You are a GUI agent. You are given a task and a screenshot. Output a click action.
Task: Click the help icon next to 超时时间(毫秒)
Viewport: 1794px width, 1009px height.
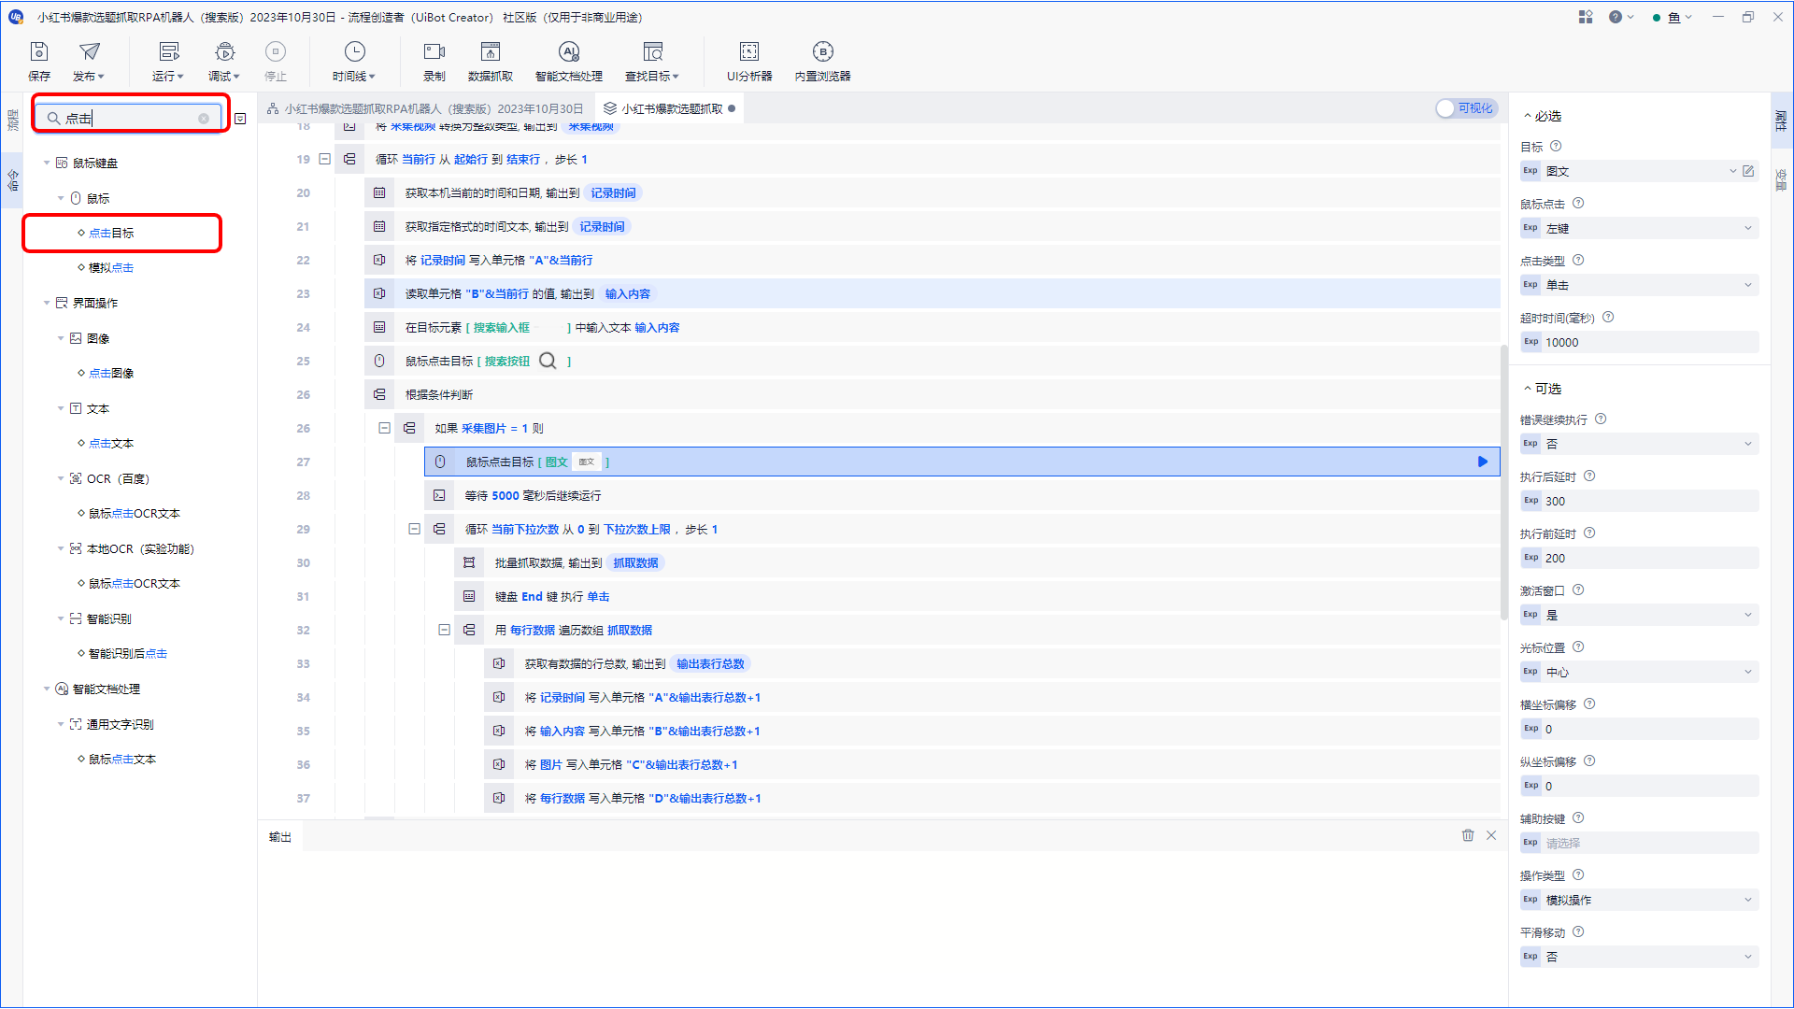coord(1608,317)
